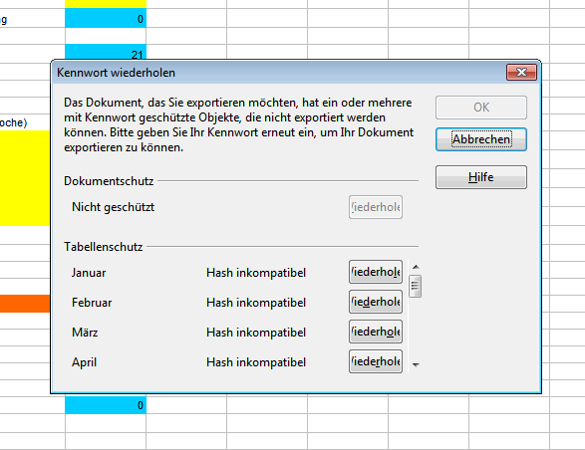The image size is (585, 450).
Task: Click Wiederholen button next to Nicht geschützt
Action: 376,207
